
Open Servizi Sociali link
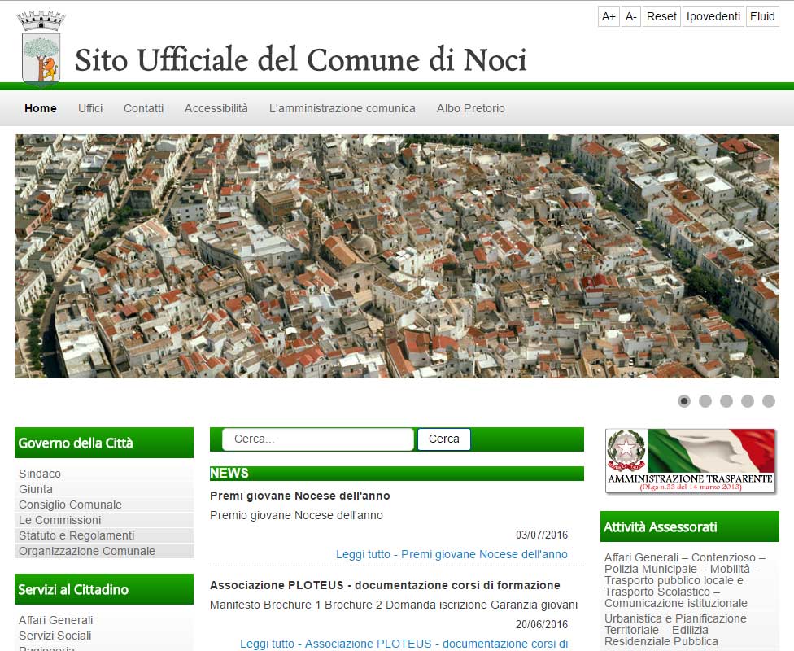[55, 636]
